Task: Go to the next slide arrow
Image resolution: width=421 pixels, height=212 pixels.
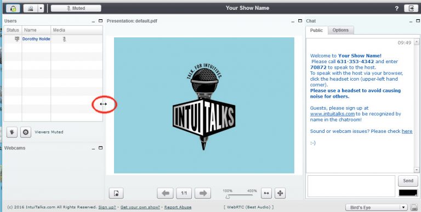Action: click(x=203, y=193)
